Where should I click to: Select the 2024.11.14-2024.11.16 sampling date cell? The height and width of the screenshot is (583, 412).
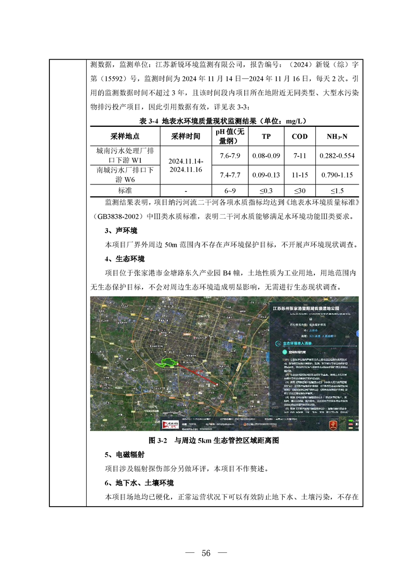[x=185, y=166]
